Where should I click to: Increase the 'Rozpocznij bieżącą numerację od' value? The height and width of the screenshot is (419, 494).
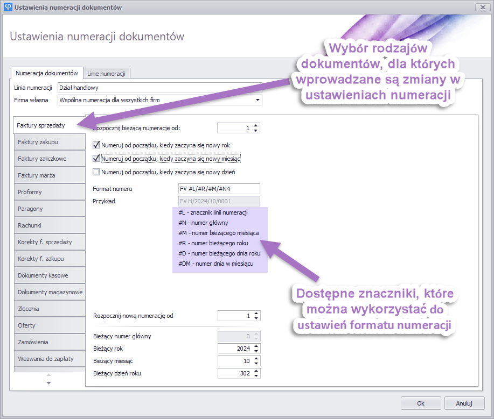click(x=256, y=126)
